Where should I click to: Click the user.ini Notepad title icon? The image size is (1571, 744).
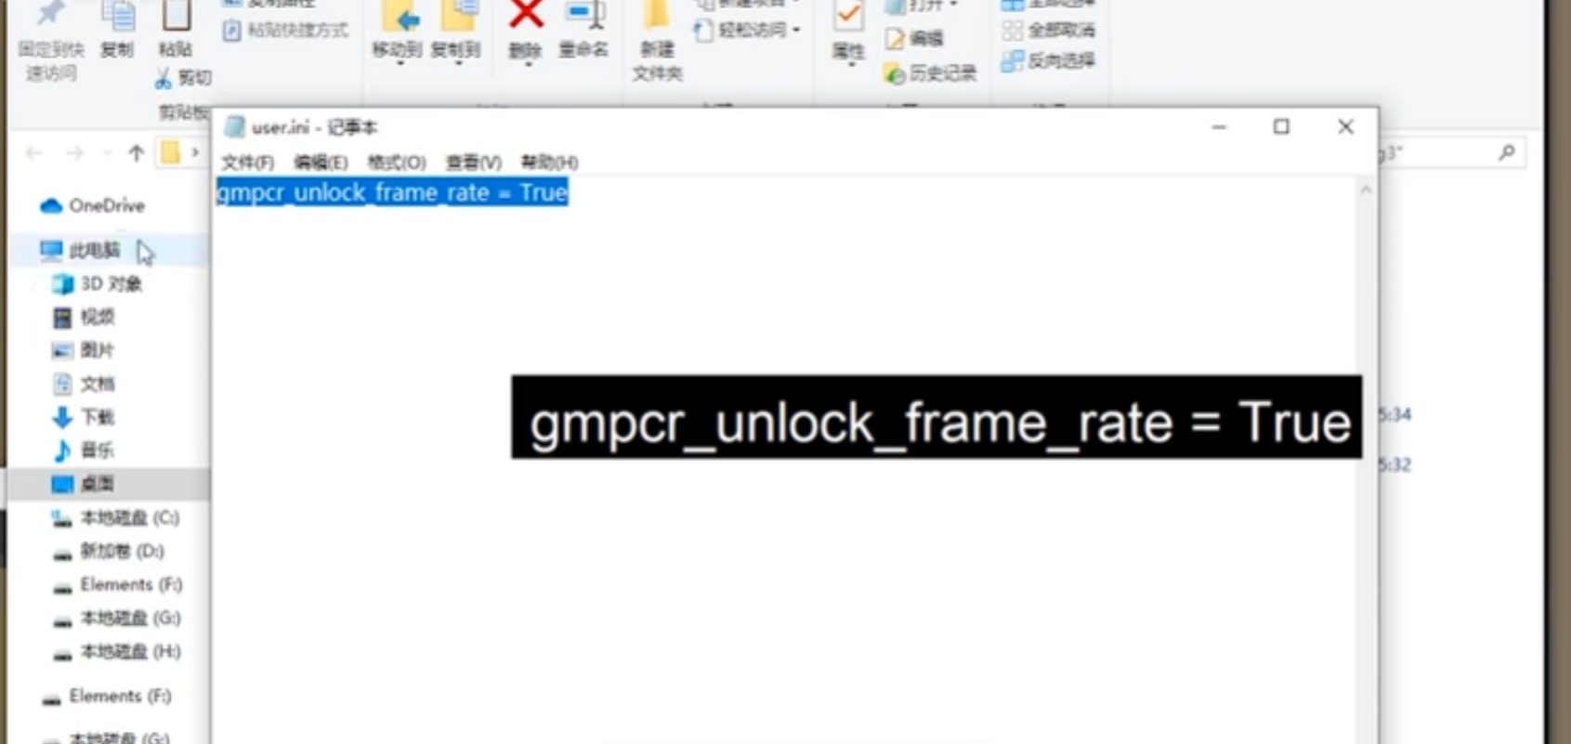click(235, 126)
